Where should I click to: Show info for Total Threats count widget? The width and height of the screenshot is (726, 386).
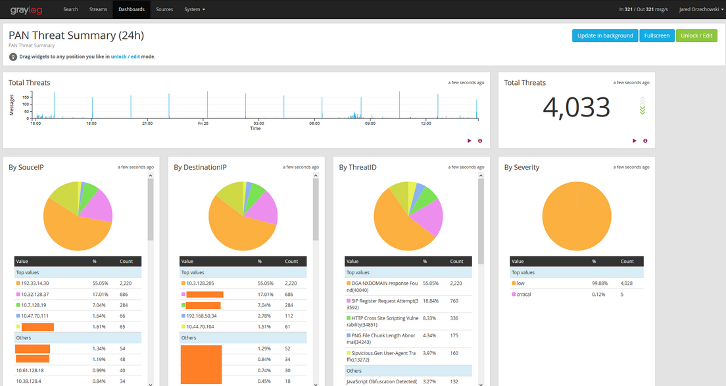645,141
